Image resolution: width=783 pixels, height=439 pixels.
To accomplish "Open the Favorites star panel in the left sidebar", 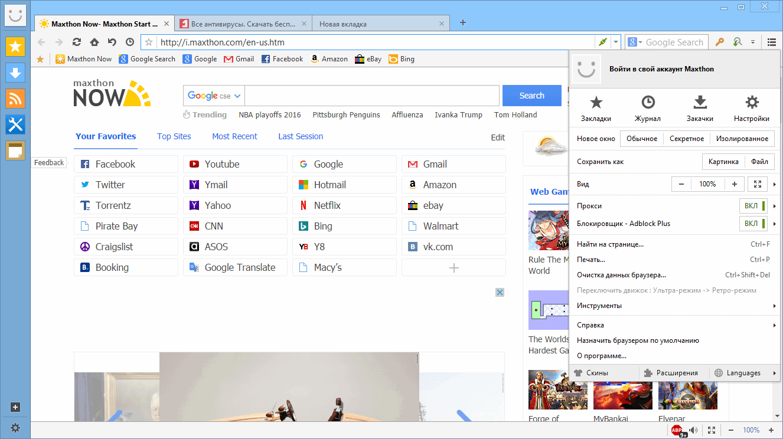I will (x=15, y=47).
